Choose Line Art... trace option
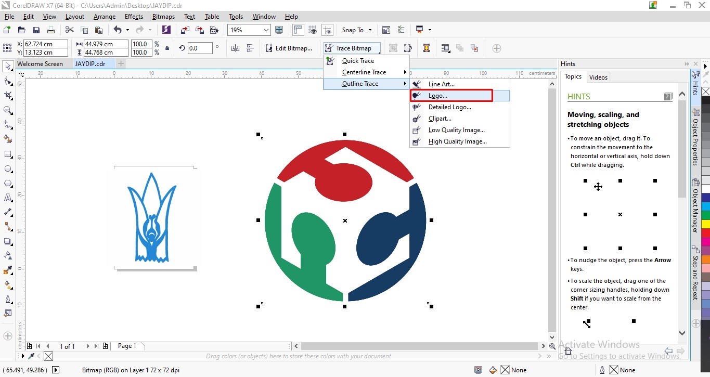 click(460, 84)
